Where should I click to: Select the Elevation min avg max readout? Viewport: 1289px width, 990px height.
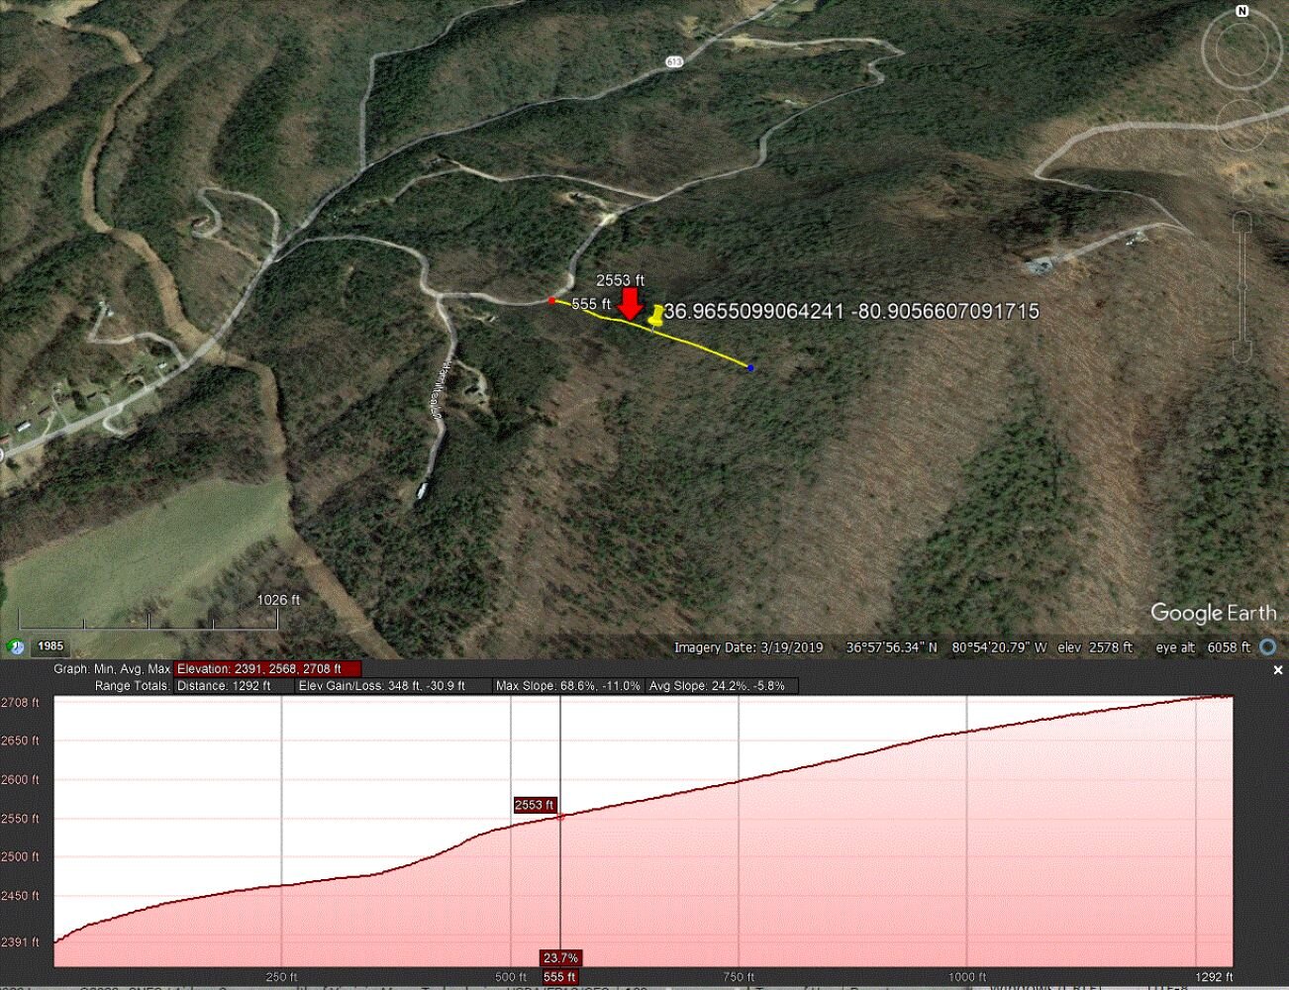point(267,669)
